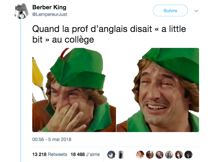Open left image of man covering mouth
Image resolution: width=212 pixels, height=162 pixels.
pyautogui.click(x=74, y=90)
